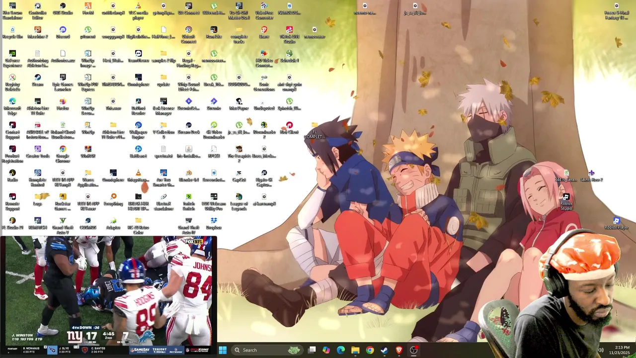Screen dimensions: 636x358
Task: Open the Firefox desktop shortcut
Action: click(x=63, y=104)
